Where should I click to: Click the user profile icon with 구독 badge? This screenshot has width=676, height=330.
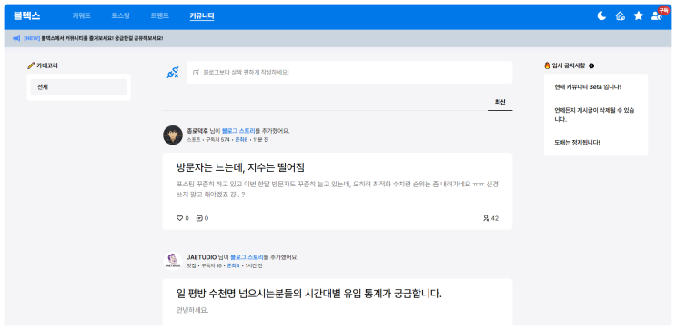point(657,16)
